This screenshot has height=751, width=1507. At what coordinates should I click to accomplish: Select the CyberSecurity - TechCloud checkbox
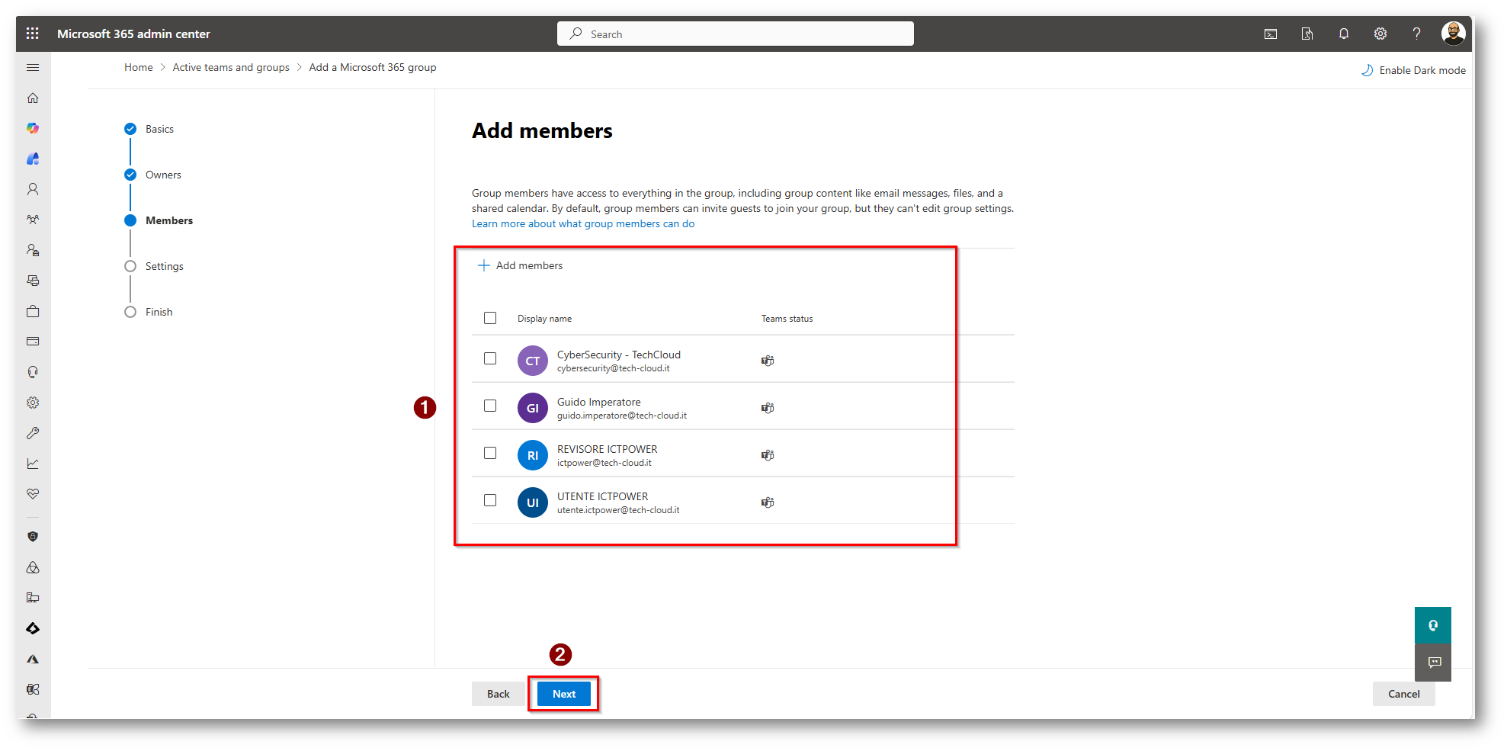click(490, 358)
